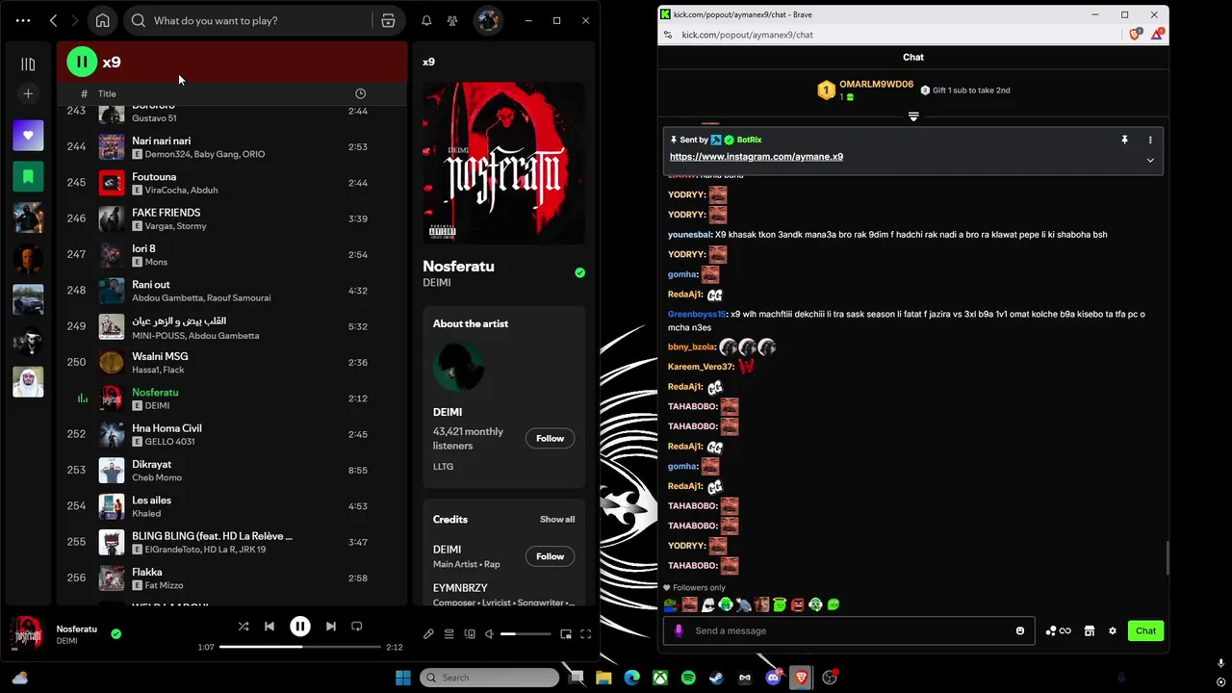Pause playback in bottom player bar
This screenshot has width=1232, height=693.
(300, 627)
